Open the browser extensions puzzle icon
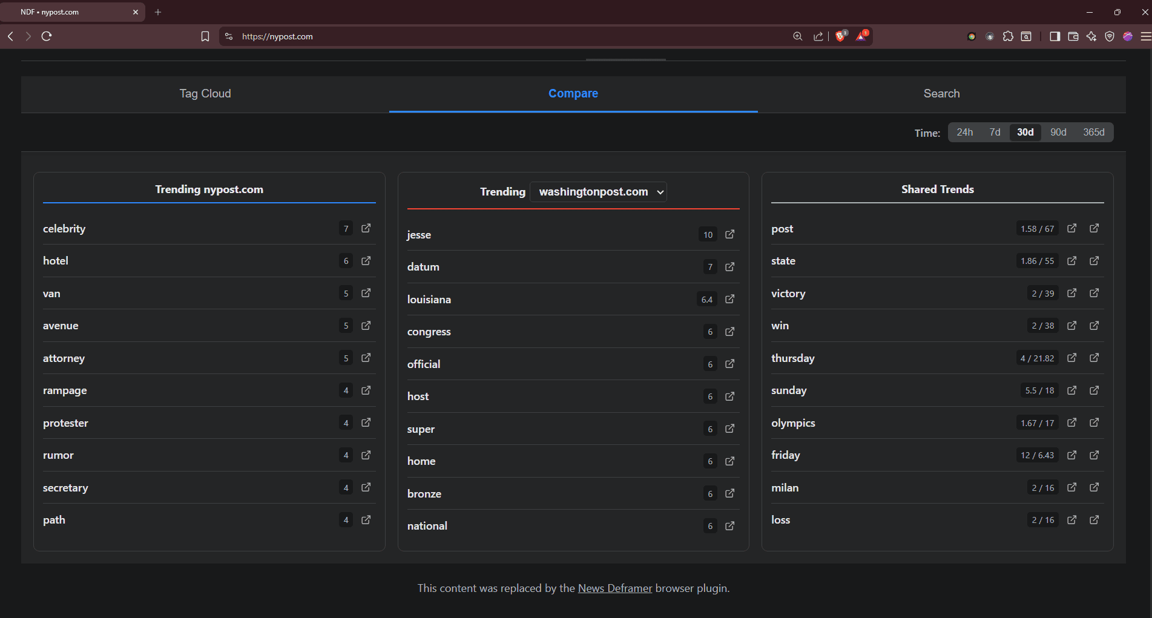This screenshot has height=618, width=1152. [x=1008, y=36]
